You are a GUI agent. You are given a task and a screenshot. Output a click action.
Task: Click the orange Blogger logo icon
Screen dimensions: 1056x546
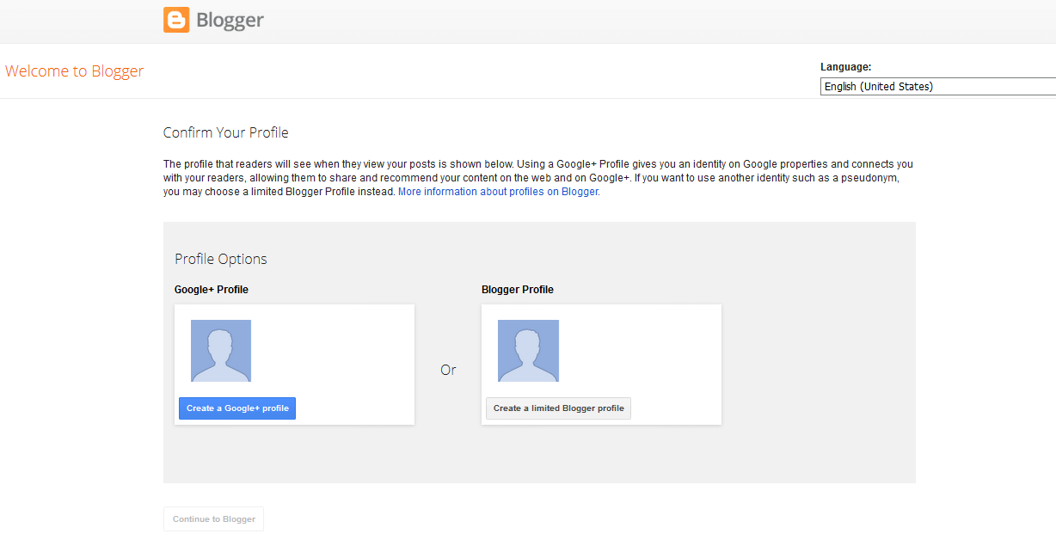point(176,20)
